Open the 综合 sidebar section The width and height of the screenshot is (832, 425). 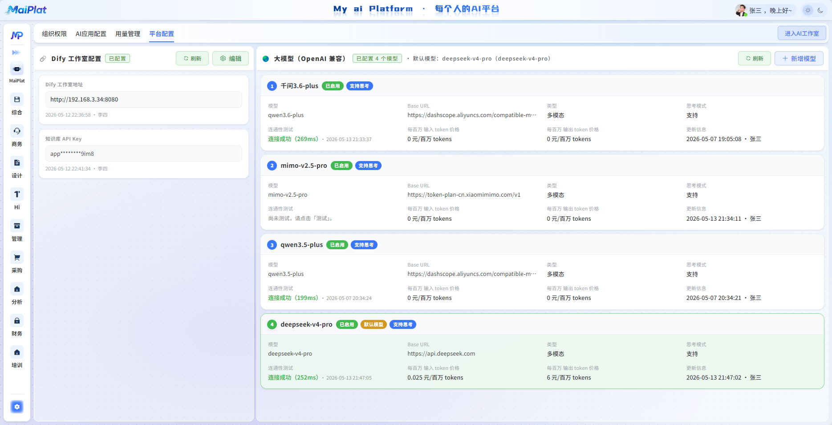point(17,104)
